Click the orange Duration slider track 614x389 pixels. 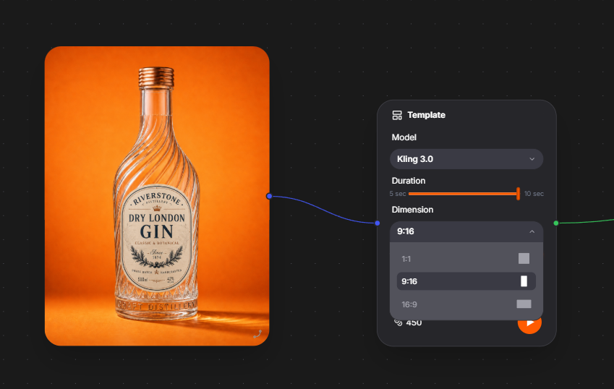coord(463,194)
